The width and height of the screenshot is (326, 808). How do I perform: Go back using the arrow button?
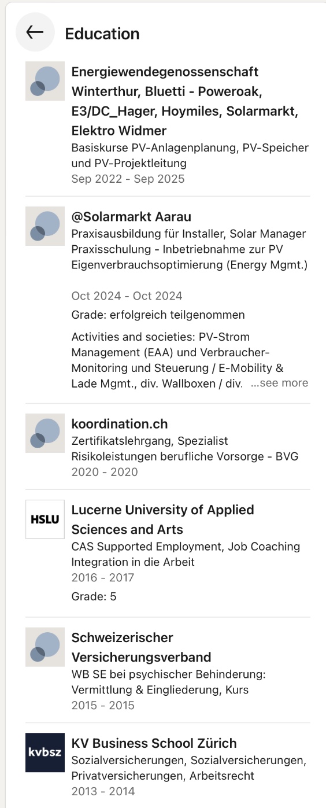tap(35, 32)
